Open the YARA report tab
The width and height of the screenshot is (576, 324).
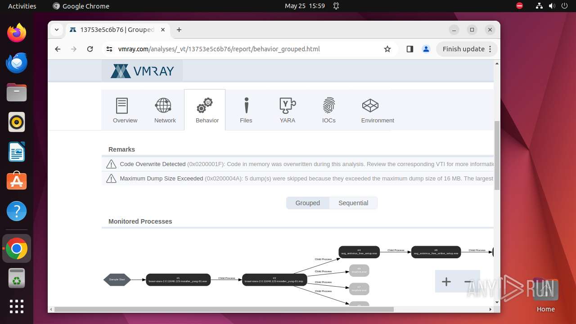click(288, 110)
